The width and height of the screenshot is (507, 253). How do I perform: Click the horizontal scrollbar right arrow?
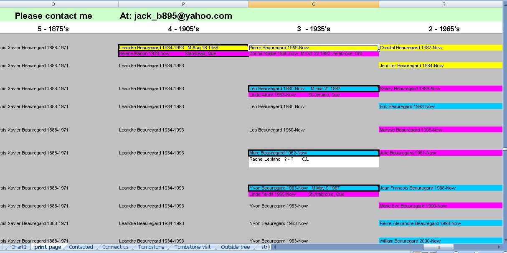coord(499,247)
